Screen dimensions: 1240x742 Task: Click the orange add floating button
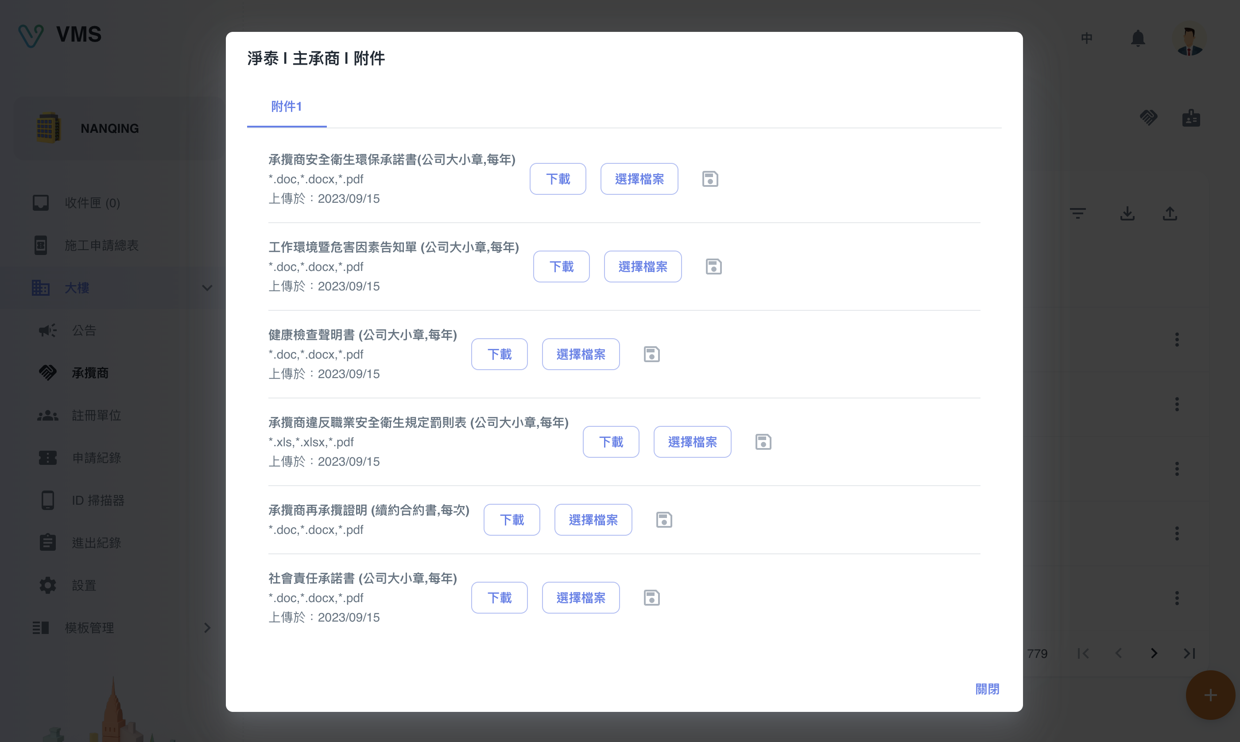[x=1210, y=696]
